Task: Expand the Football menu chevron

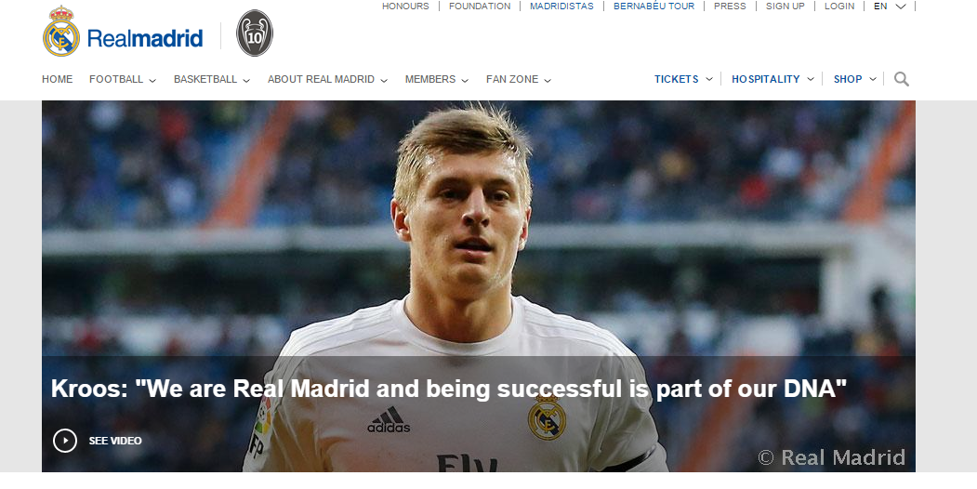Action: point(152,80)
